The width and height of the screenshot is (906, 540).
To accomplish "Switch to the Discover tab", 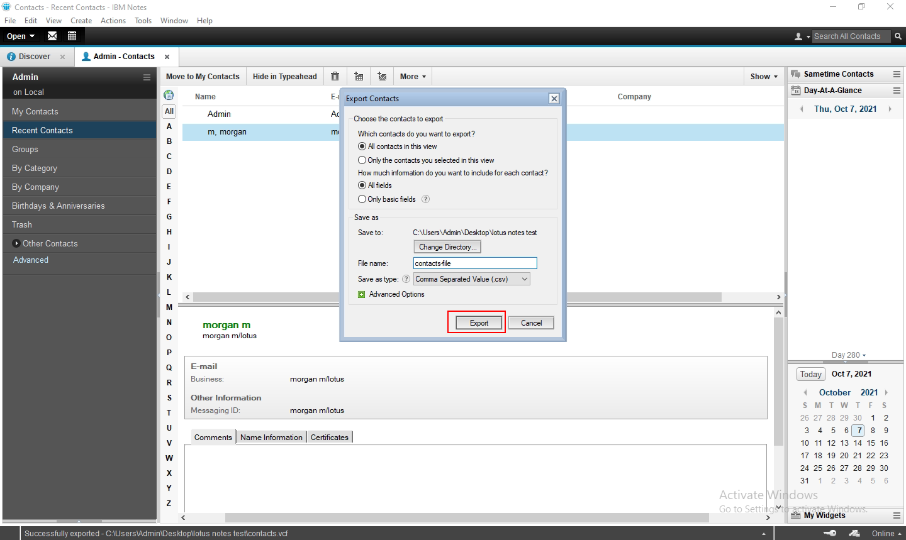I will coord(34,57).
